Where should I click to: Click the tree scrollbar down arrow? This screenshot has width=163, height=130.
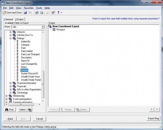[43, 101]
